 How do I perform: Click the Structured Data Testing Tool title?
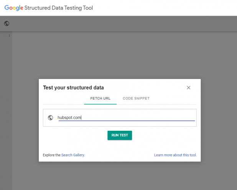coord(59,8)
